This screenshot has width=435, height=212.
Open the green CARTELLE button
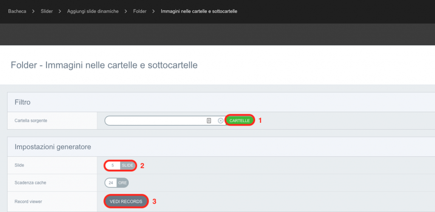point(240,120)
